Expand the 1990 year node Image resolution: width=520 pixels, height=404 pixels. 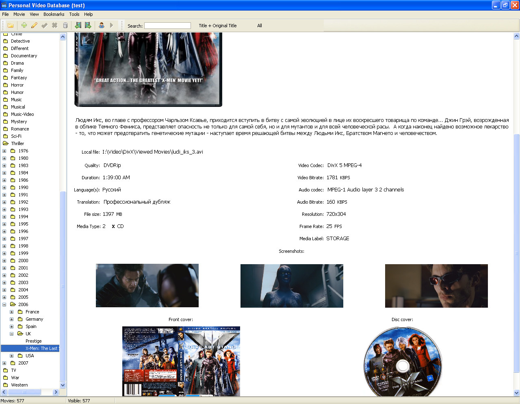pos(4,187)
